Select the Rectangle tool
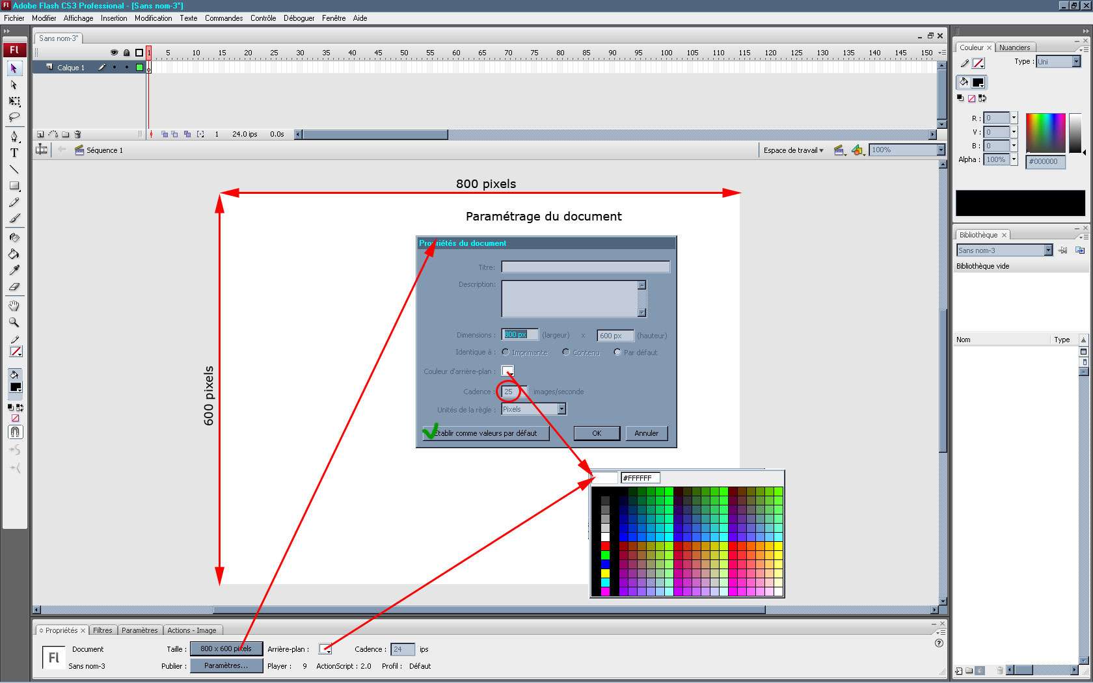This screenshot has width=1093, height=683. click(14, 186)
